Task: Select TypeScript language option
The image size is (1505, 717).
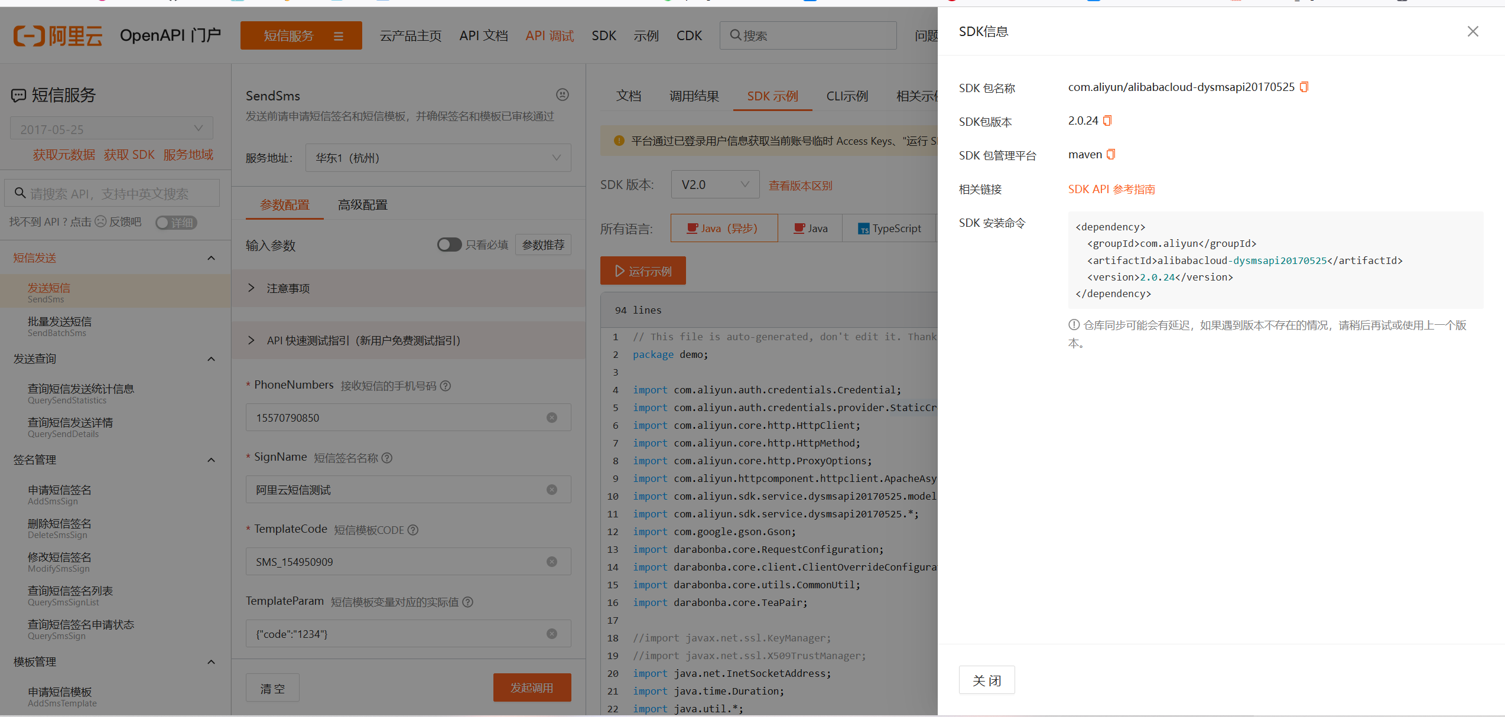Action: click(889, 228)
